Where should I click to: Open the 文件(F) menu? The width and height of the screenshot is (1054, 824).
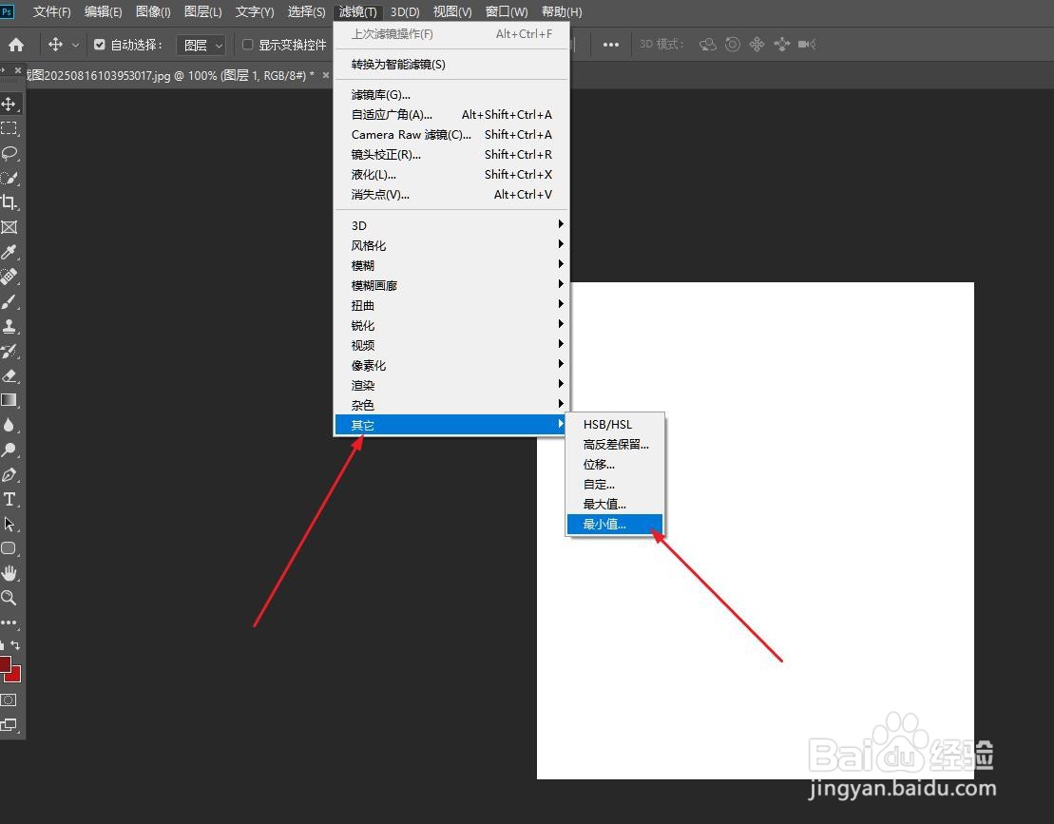pos(51,12)
